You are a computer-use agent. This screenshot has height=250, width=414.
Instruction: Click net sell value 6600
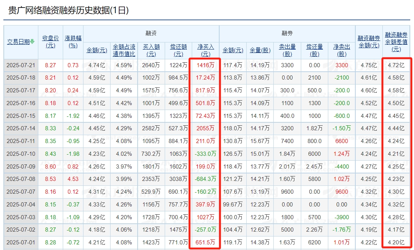(342, 141)
